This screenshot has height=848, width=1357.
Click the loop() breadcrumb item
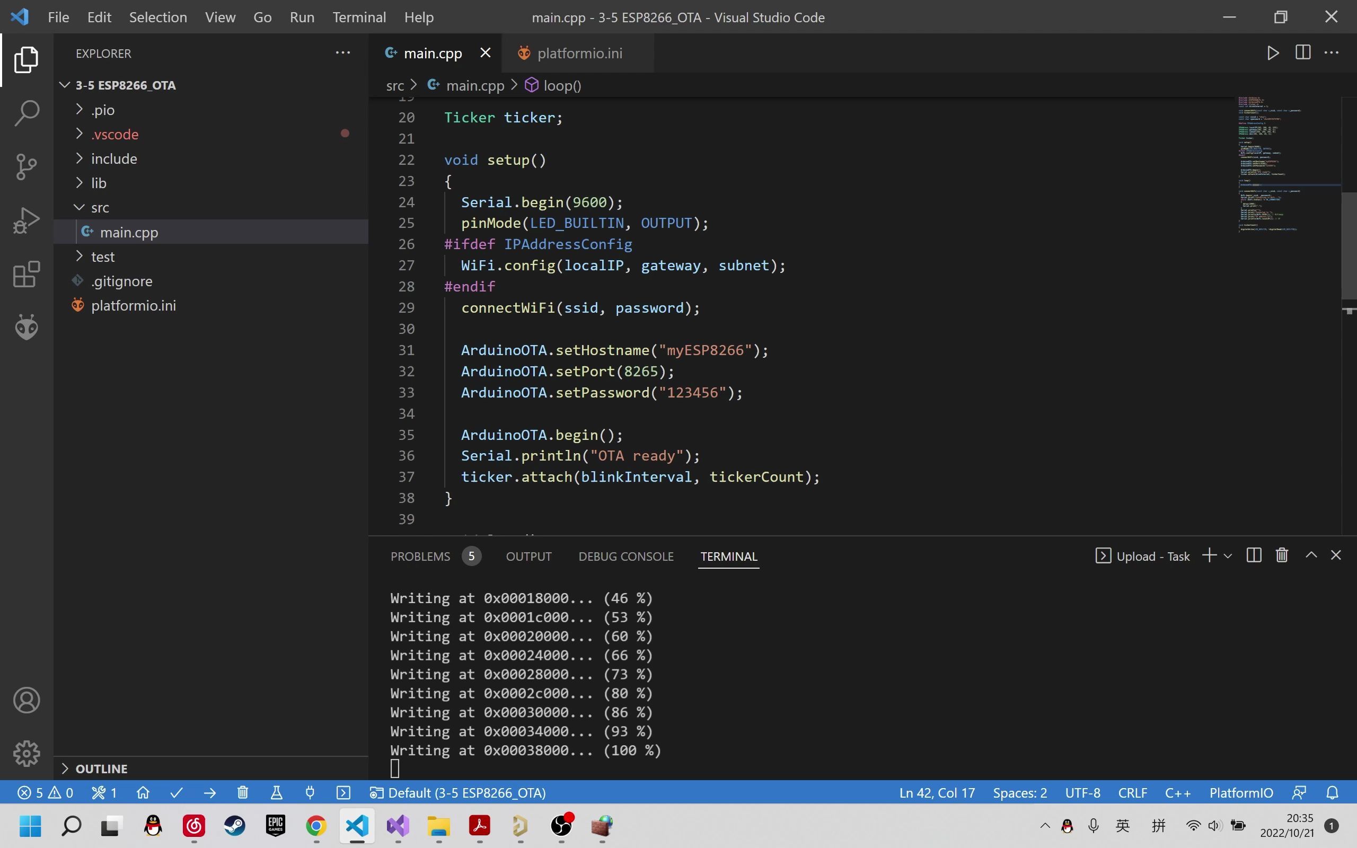(553, 85)
